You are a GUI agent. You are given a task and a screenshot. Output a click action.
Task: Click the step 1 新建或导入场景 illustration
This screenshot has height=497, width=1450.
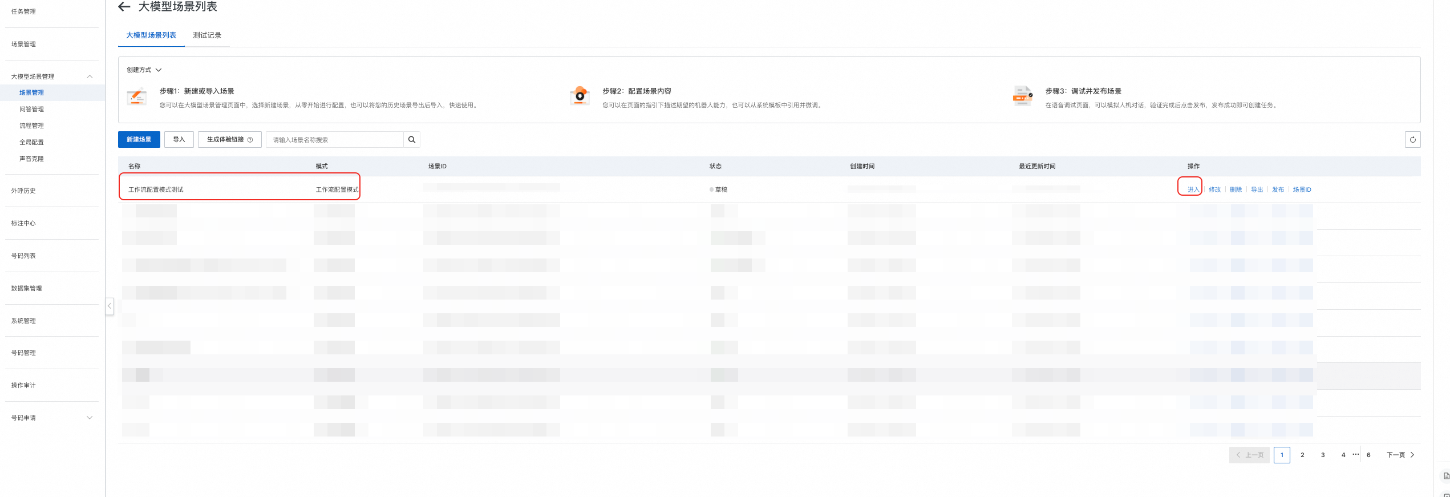136,97
